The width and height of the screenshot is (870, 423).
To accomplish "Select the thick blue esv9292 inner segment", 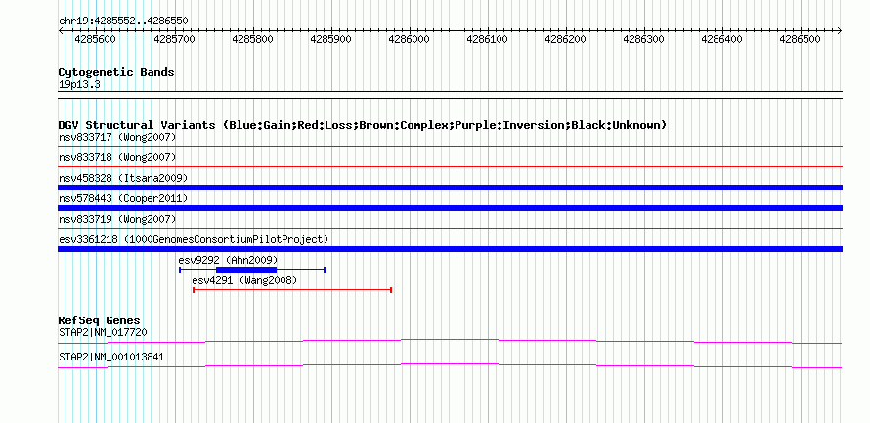I will (246, 270).
